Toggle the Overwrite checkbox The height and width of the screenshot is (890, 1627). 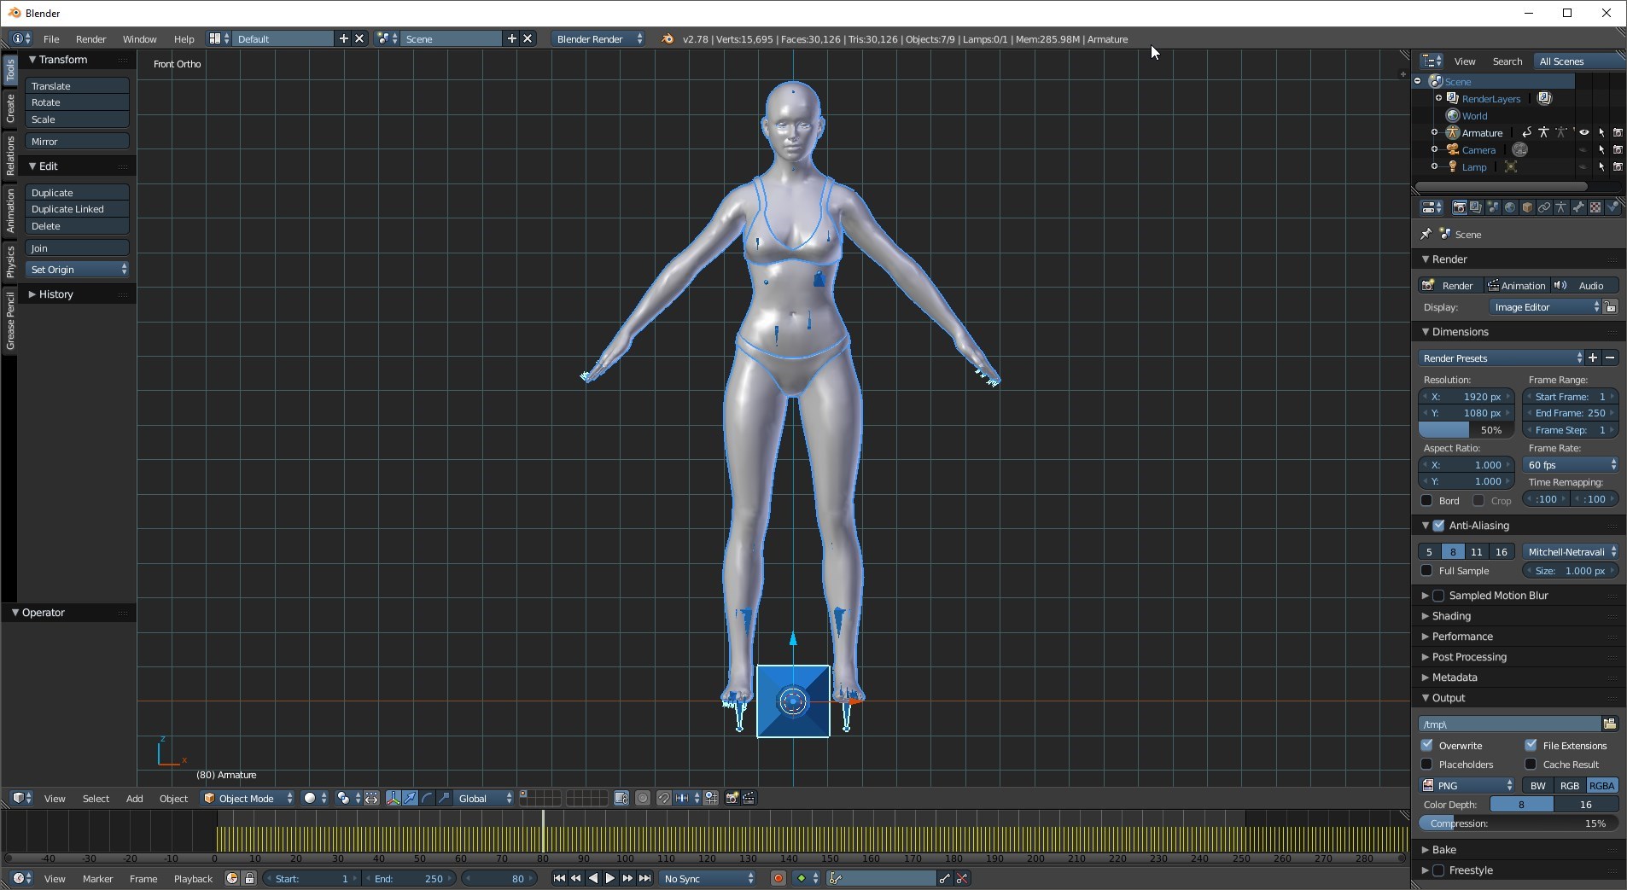(x=1426, y=745)
